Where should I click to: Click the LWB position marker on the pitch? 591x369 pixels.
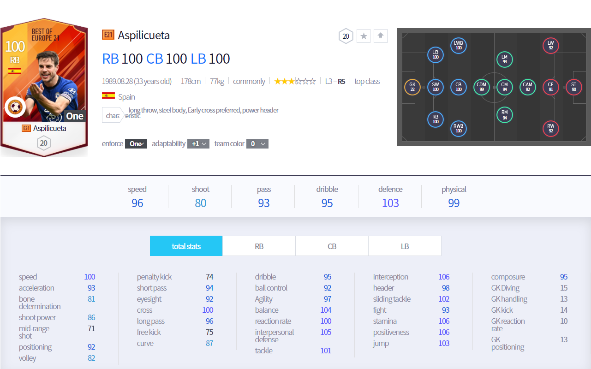458,46
